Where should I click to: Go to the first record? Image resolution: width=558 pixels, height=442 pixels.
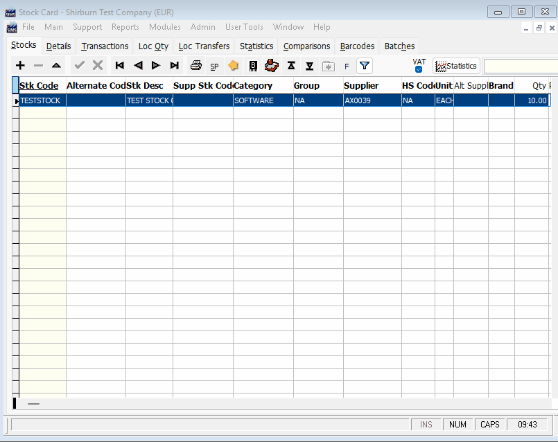(x=120, y=66)
